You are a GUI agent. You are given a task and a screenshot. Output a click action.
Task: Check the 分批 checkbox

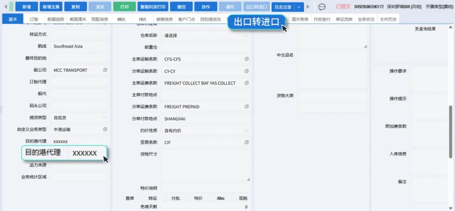click(x=166, y=198)
